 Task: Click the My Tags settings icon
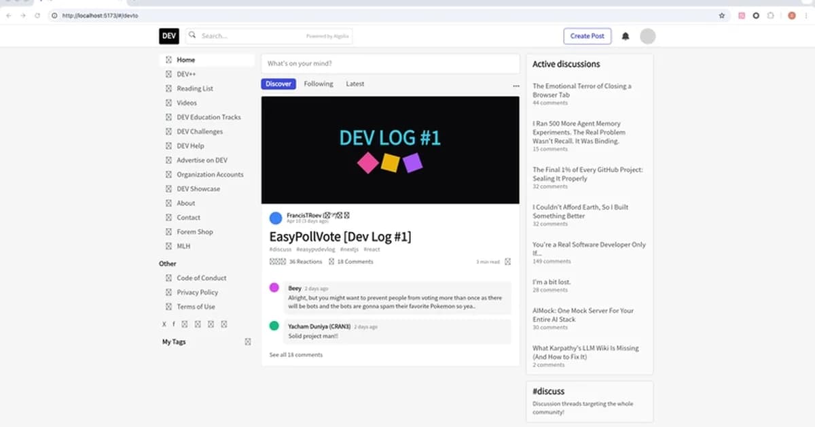coord(247,342)
